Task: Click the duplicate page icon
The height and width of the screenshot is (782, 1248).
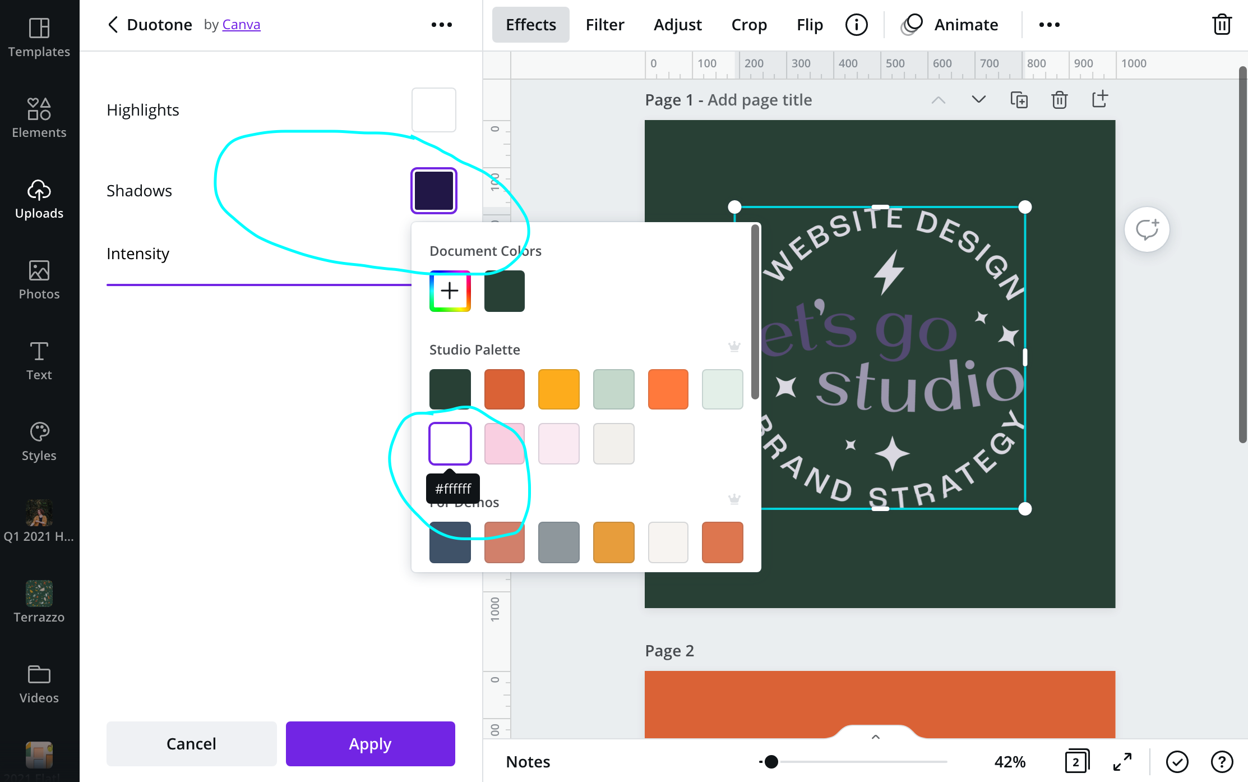Action: [1019, 100]
